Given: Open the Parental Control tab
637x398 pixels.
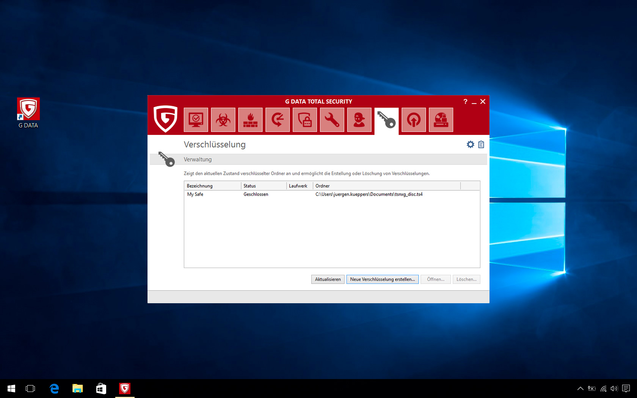Looking at the screenshot, I should pos(359,120).
